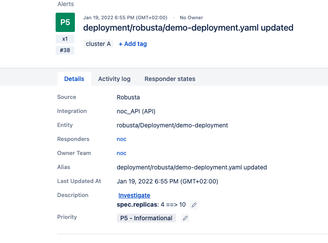Switch to the Activity log tab
The width and height of the screenshot is (328, 243).
(x=114, y=79)
